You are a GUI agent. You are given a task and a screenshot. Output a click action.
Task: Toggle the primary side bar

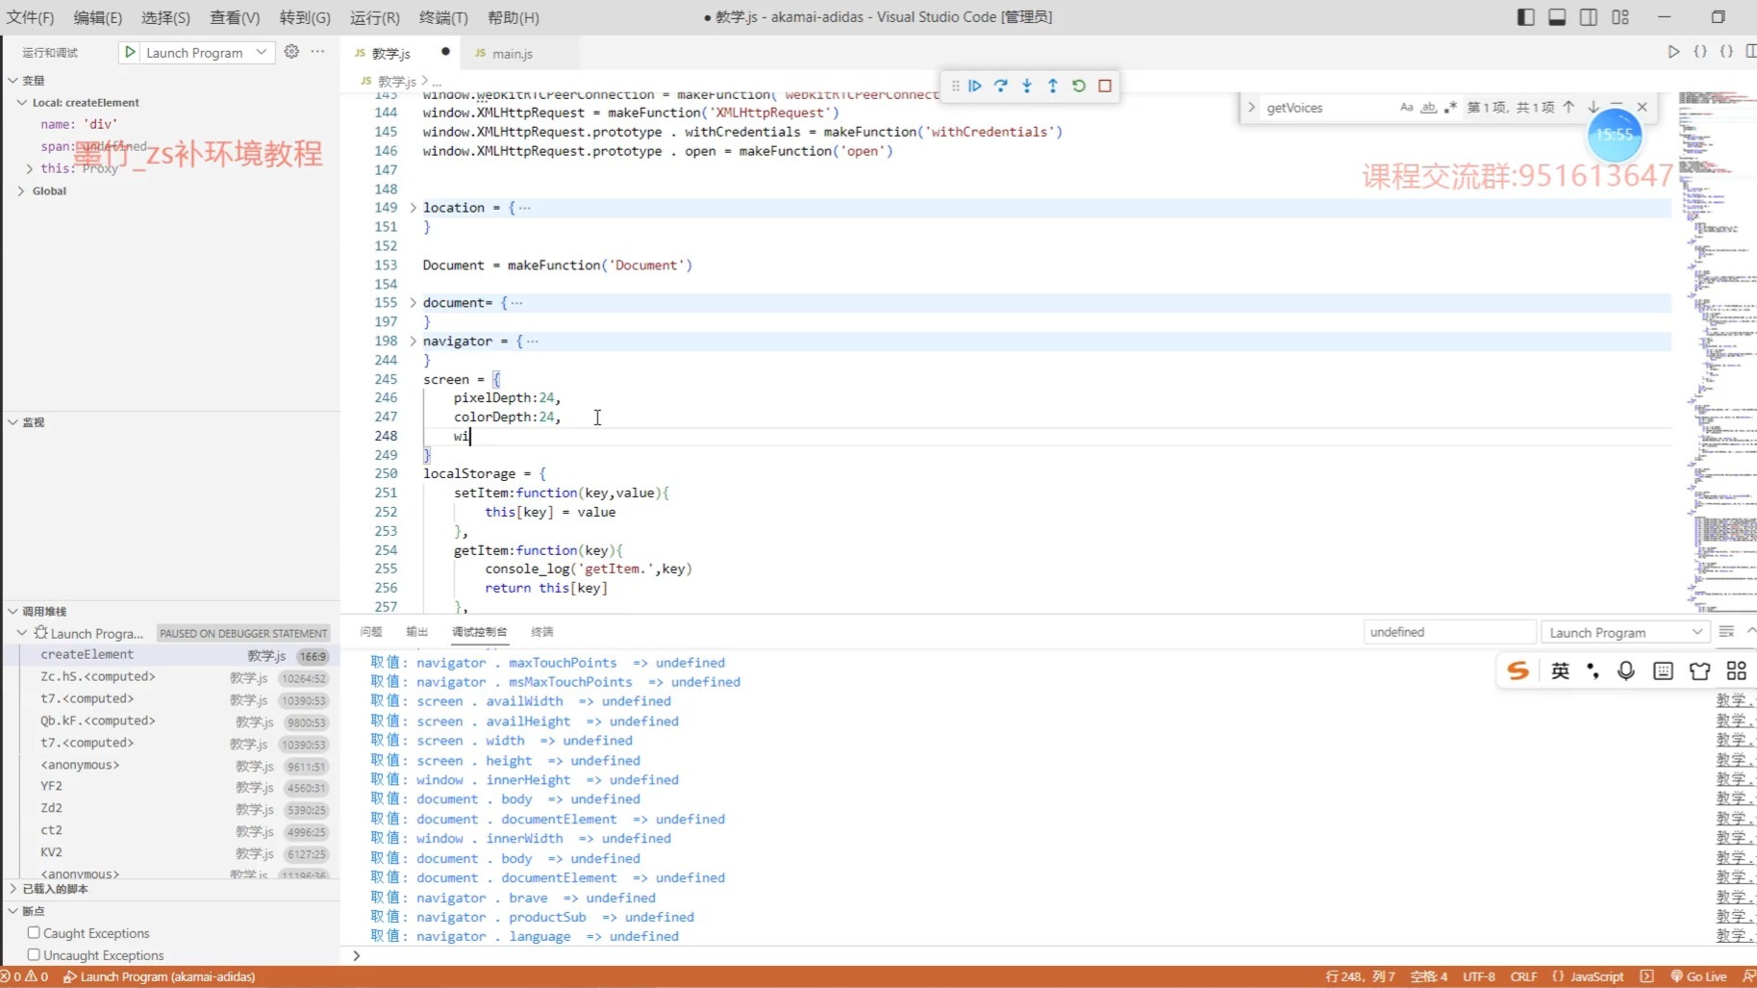(x=1525, y=16)
